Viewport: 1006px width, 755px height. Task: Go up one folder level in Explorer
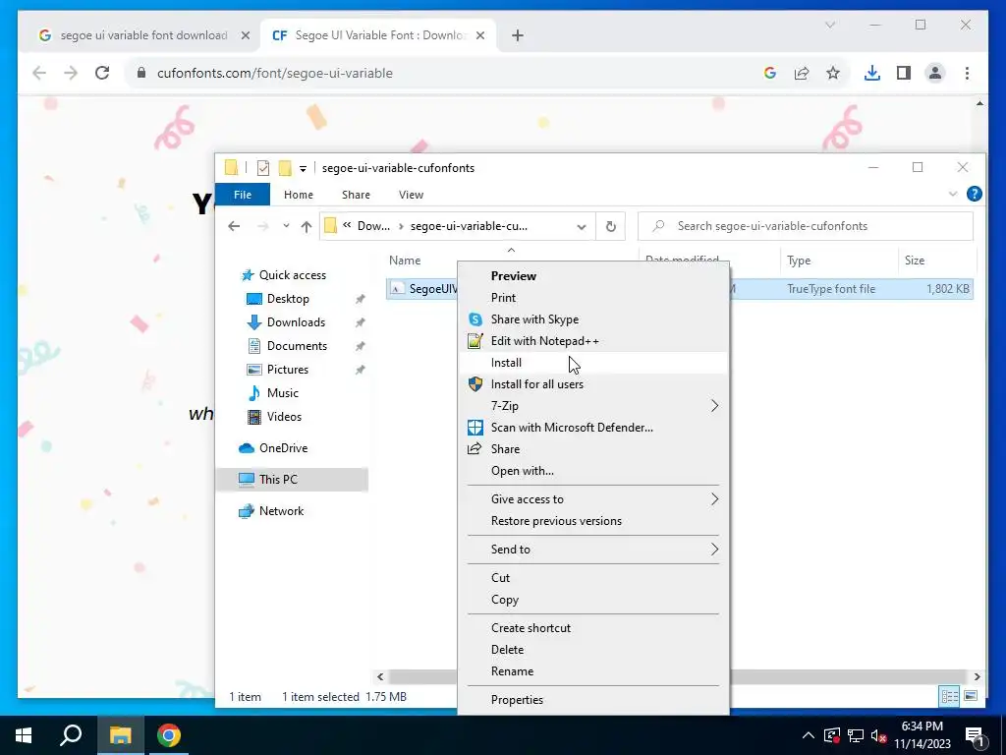(x=307, y=226)
